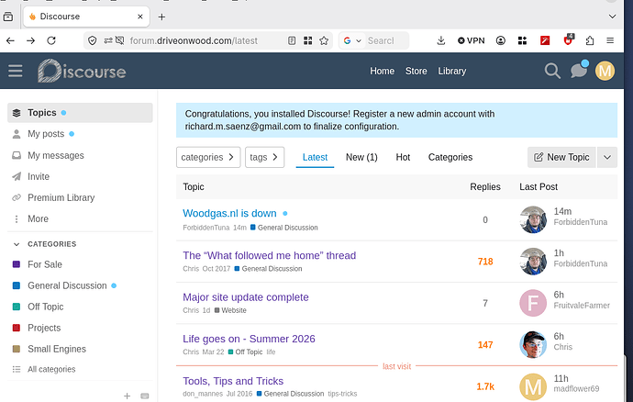Screen dimensions: 633x402
Task: Expand the New Topic dropdown arrow
Action: pyautogui.click(x=607, y=157)
